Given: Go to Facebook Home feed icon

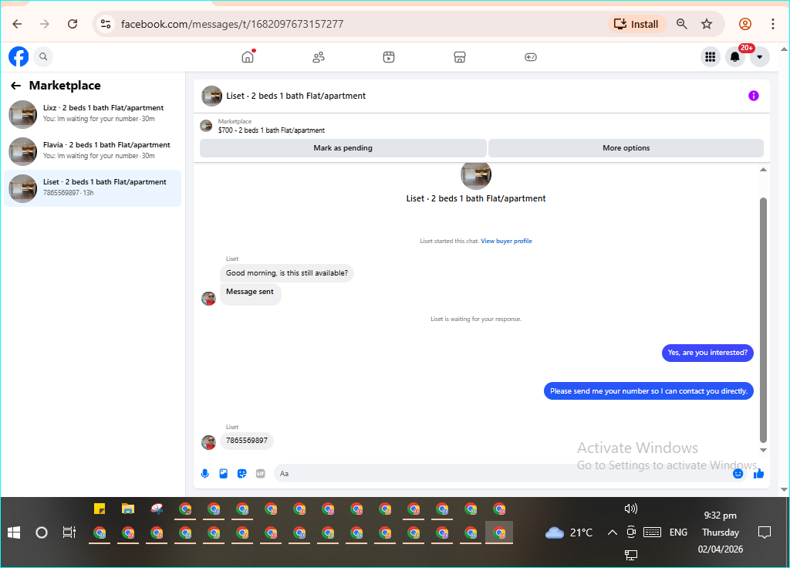Looking at the screenshot, I should pyautogui.click(x=248, y=57).
